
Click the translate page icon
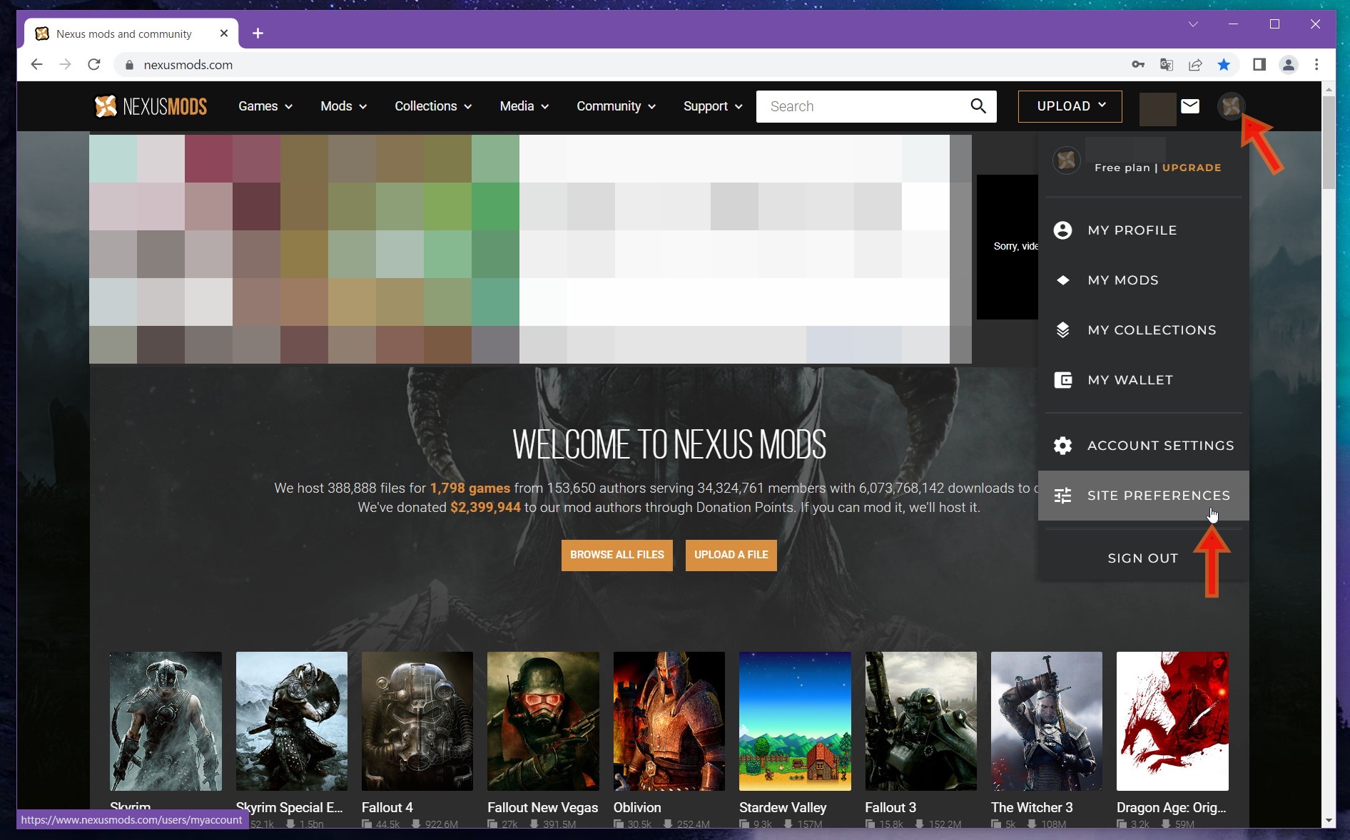point(1167,65)
